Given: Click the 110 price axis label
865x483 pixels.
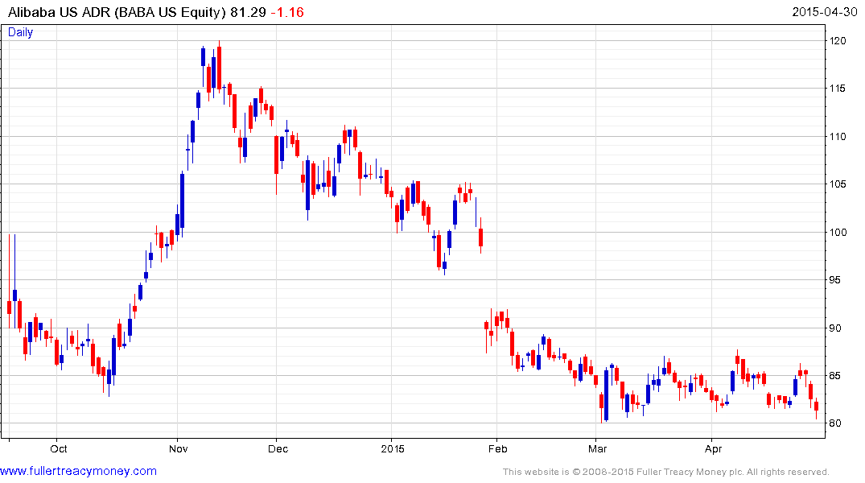Looking at the screenshot, I should 838,136.
